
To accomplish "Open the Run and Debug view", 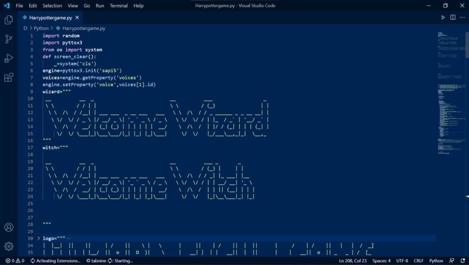I will 9,58.
